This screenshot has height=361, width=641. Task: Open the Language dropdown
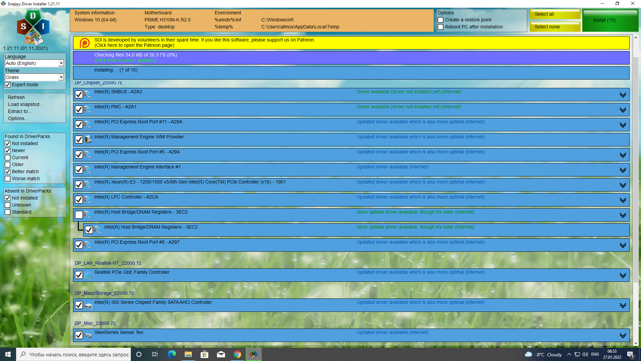pyautogui.click(x=61, y=64)
